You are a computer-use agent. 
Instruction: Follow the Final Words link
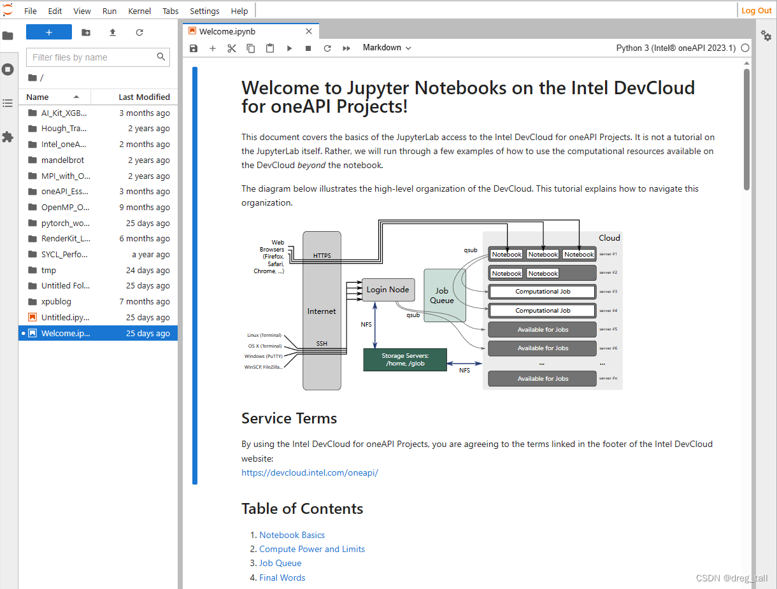pos(282,578)
